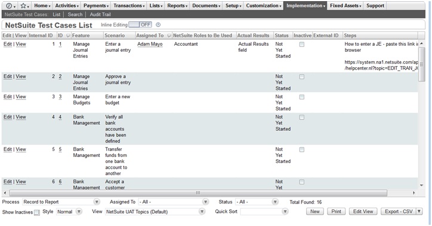Click the vertical scrollbar thumb

[421, 64]
